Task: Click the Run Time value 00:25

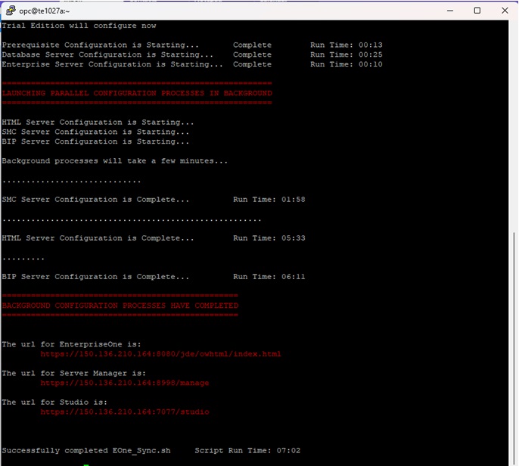Action: 371,54
